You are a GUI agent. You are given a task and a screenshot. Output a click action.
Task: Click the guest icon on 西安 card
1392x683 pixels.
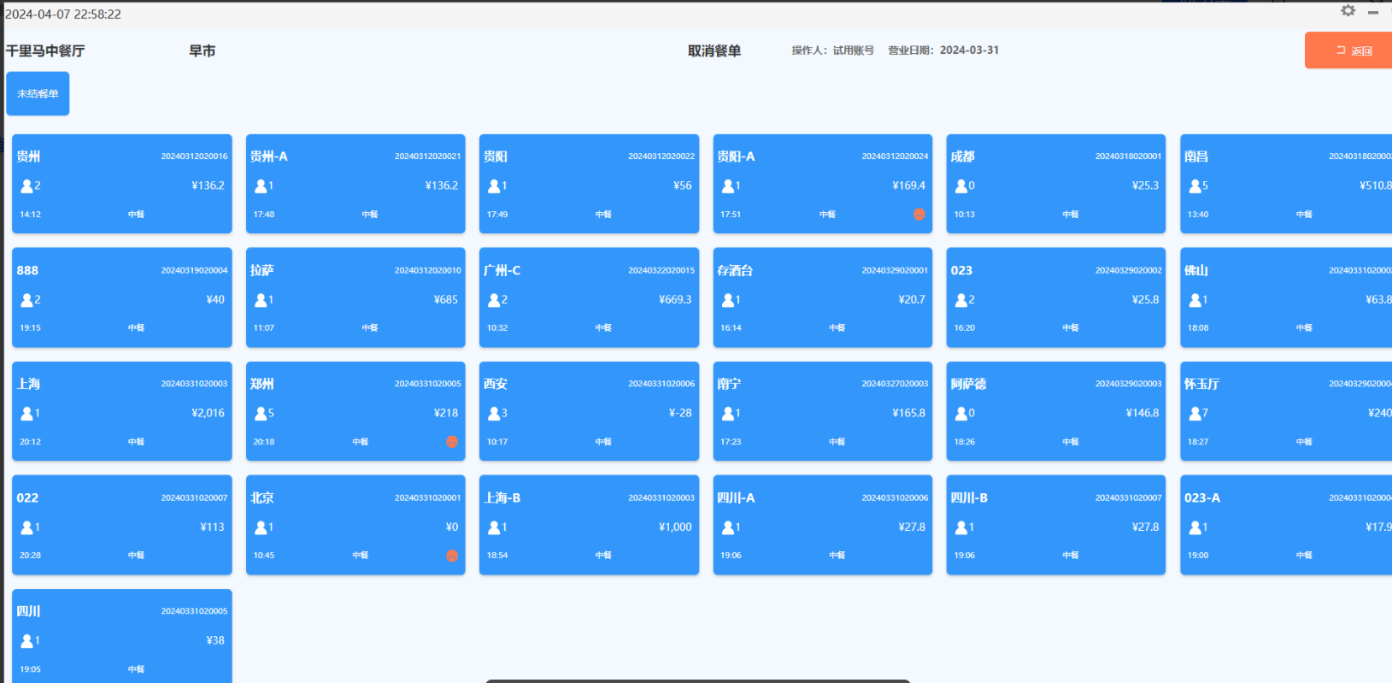click(494, 414)
